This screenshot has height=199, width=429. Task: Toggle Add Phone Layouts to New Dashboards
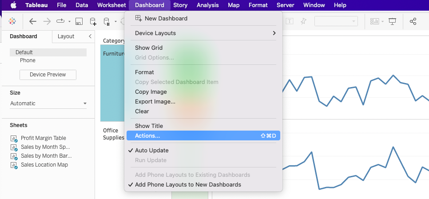click(x=188, y=184)
